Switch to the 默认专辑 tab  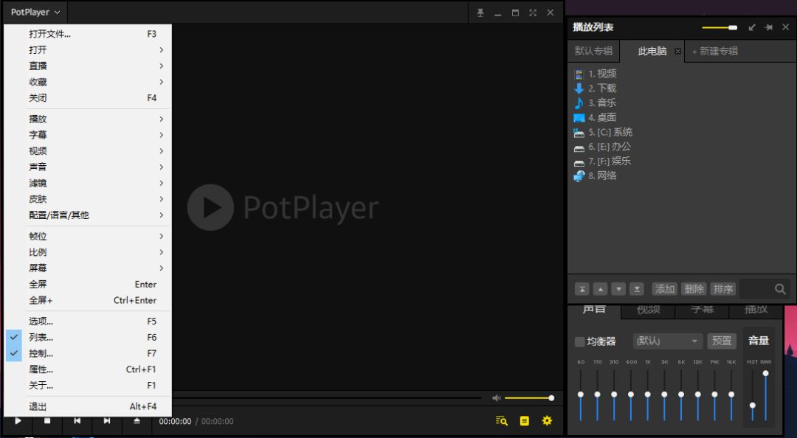coord(593,52)
